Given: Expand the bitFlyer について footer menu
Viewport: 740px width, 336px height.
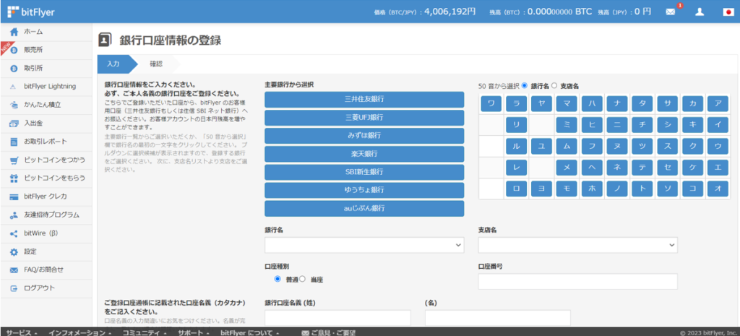Looking at the screenshot, I should click(249, 332).
